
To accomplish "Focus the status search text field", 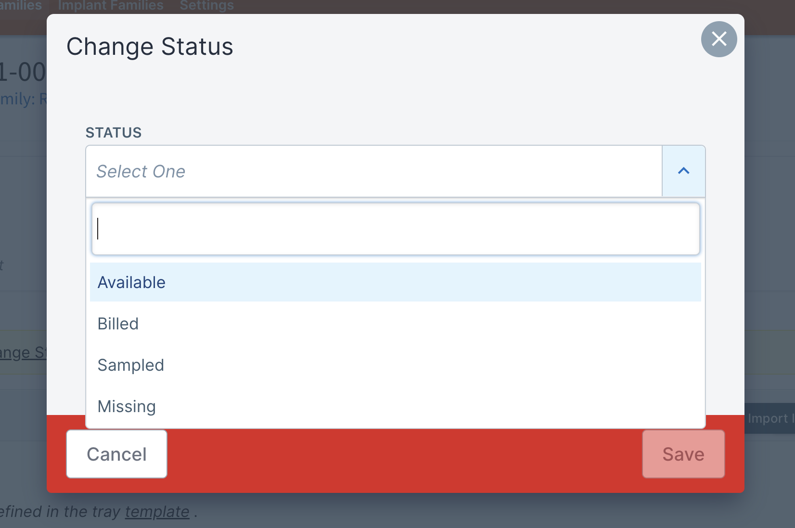I will (396, 229).
